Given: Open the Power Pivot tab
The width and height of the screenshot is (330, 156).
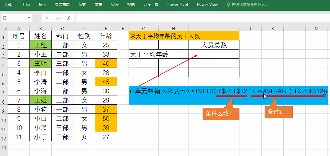Looking at the screenshot, I should (178, 4).
